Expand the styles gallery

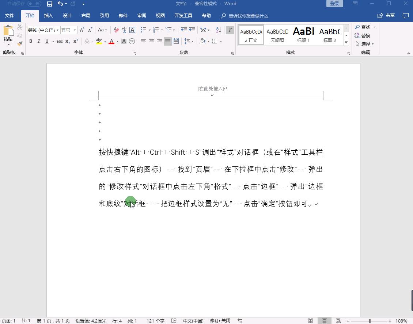(x=346, y=42)
